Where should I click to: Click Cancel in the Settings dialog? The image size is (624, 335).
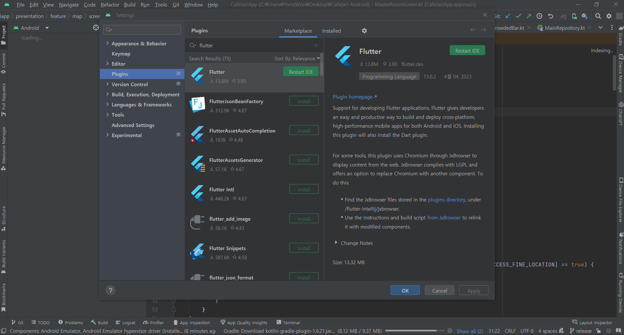point(440,290)
